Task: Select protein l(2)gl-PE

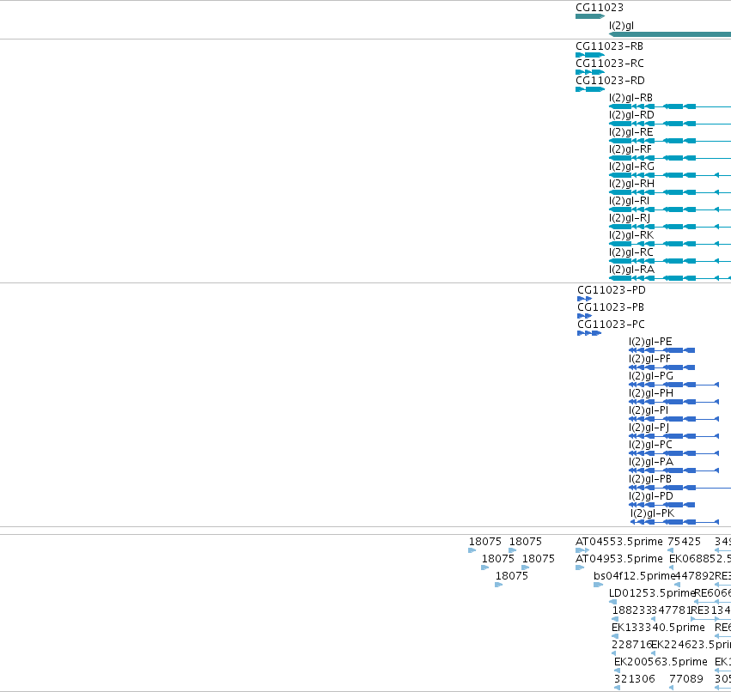Action: pos(662,350)
